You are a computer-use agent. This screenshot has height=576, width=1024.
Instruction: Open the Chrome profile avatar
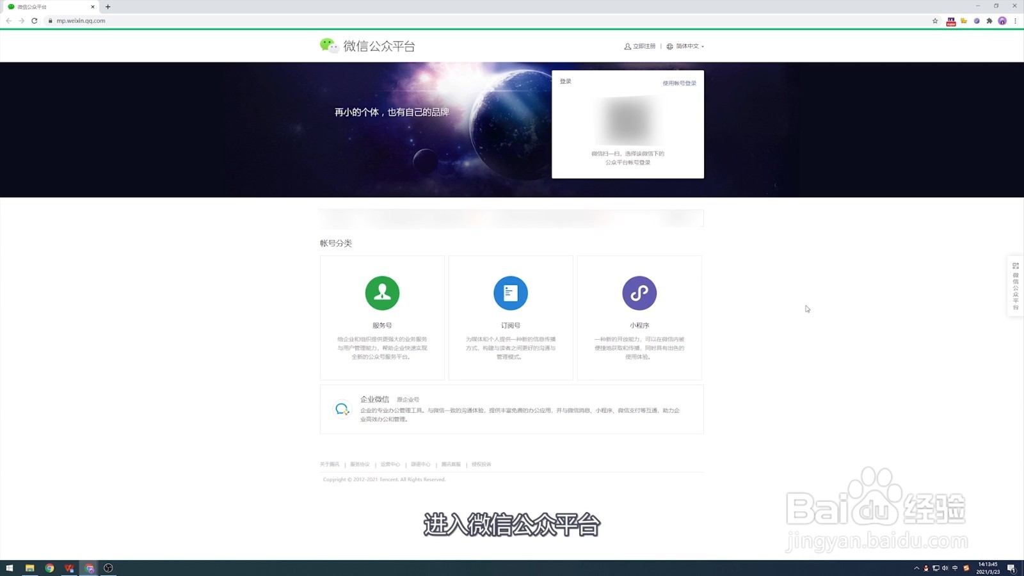(x=1002, y=21)
